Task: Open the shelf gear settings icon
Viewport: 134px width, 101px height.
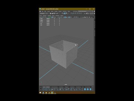Action: coord(41,90)
